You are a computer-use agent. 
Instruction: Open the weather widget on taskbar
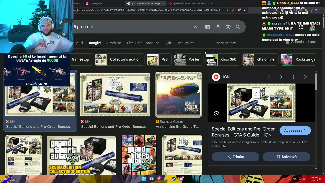point(9,179)
